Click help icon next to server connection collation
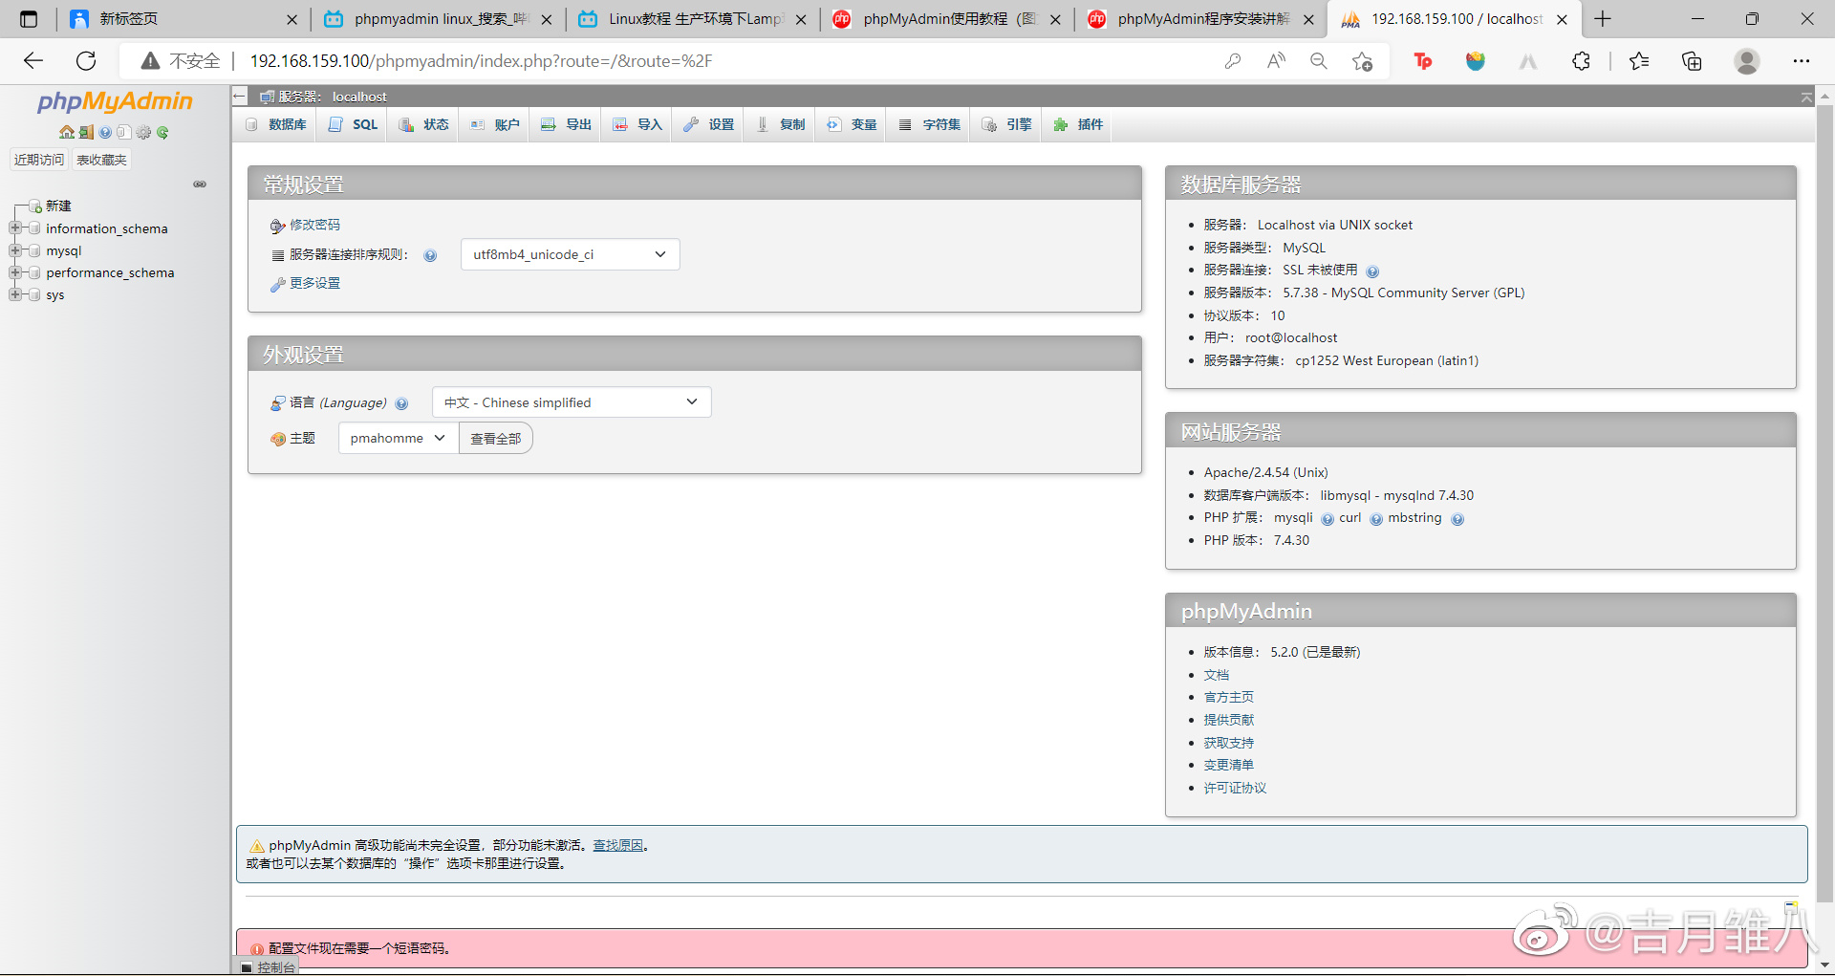 point(430,255)
